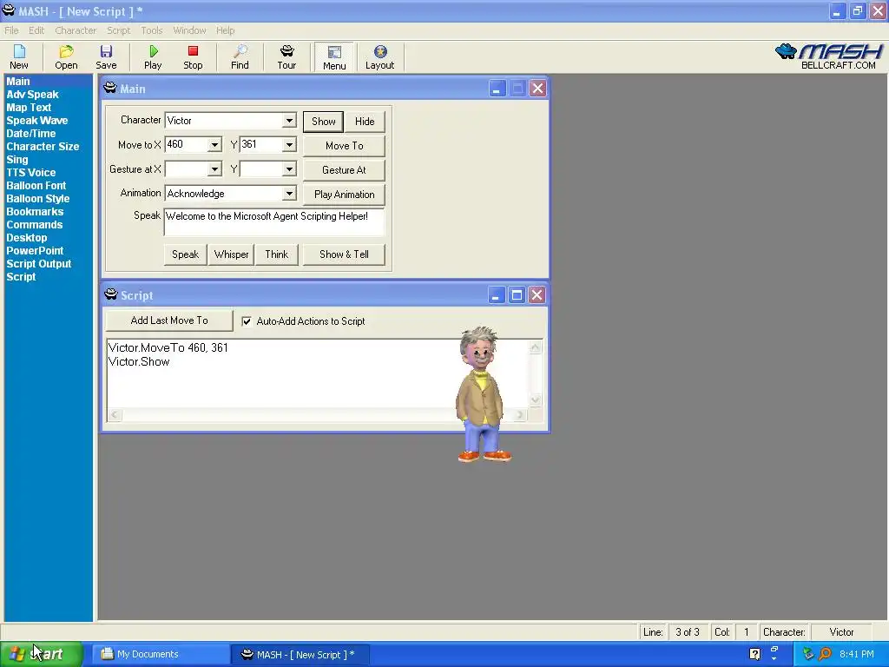Screen dimensions: 889x667
Task: Click the Play Animation button
Action: pyautogui.click(x=344, y=195)
